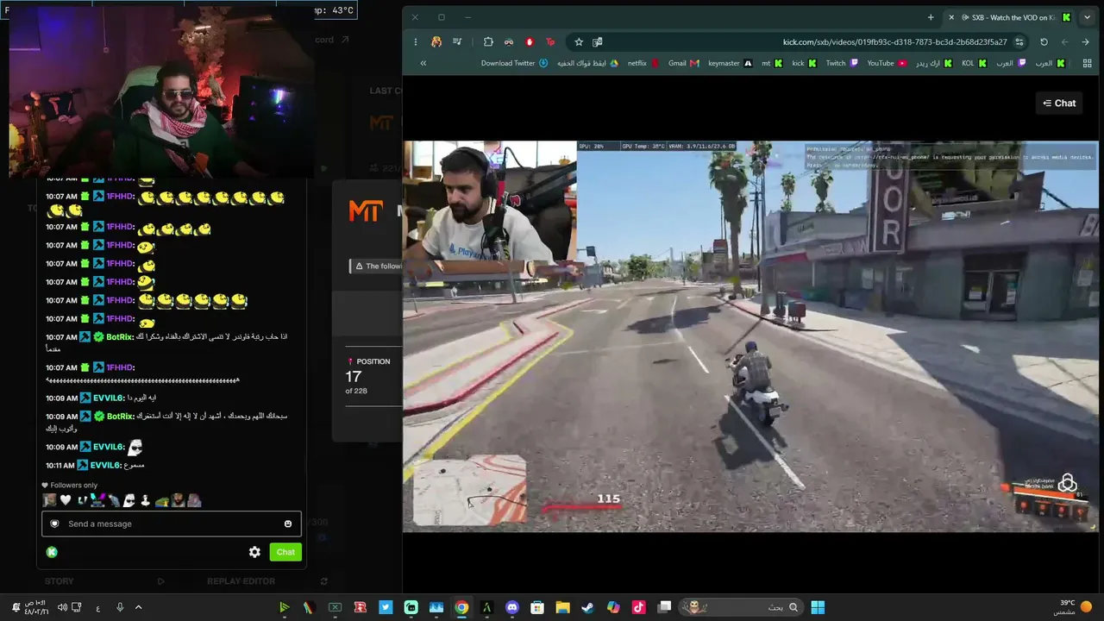Click the taskbar search box
Screen dimensions: 1104x621
[741, 607]
